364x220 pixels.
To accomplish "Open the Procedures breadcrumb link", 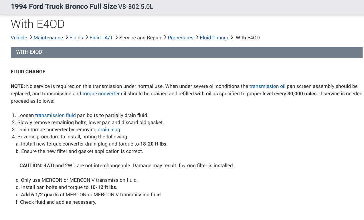I will [x=181, y=38].
